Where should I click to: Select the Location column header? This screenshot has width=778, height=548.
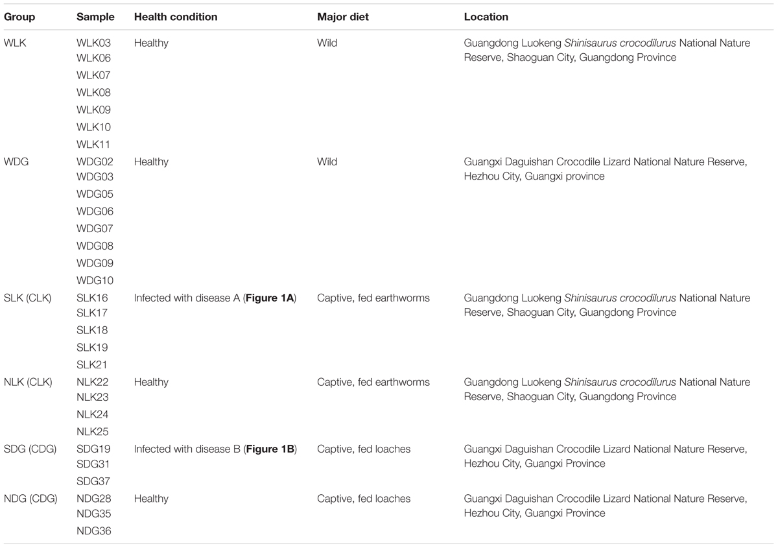coord(486,17)
